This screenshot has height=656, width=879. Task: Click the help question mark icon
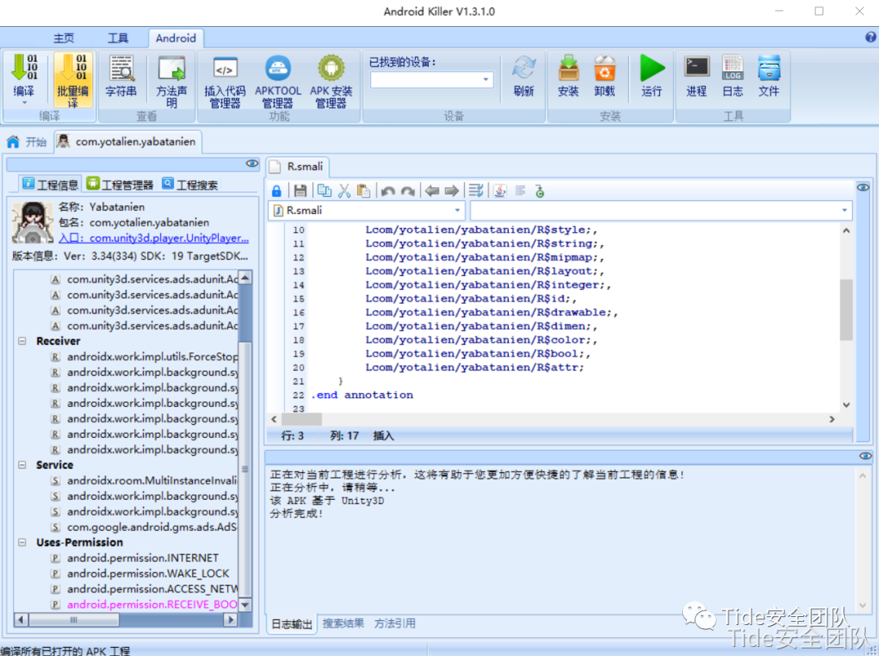coord(871,37)
